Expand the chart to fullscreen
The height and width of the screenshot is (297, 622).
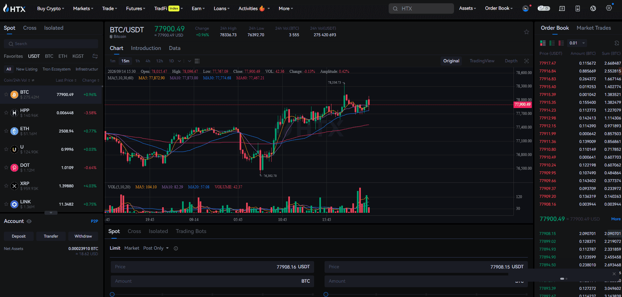click(527, 61)
